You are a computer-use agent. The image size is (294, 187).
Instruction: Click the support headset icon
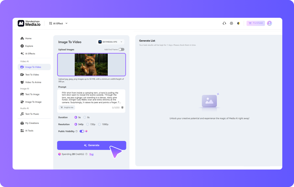224,23
